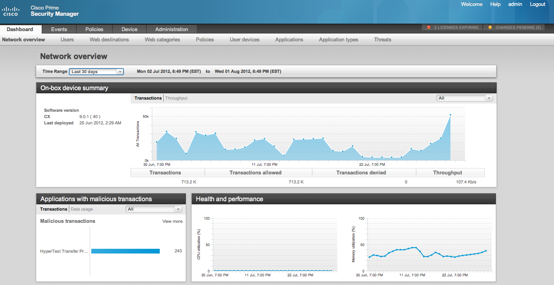Click the Cisco logo icon

(11, 11)
